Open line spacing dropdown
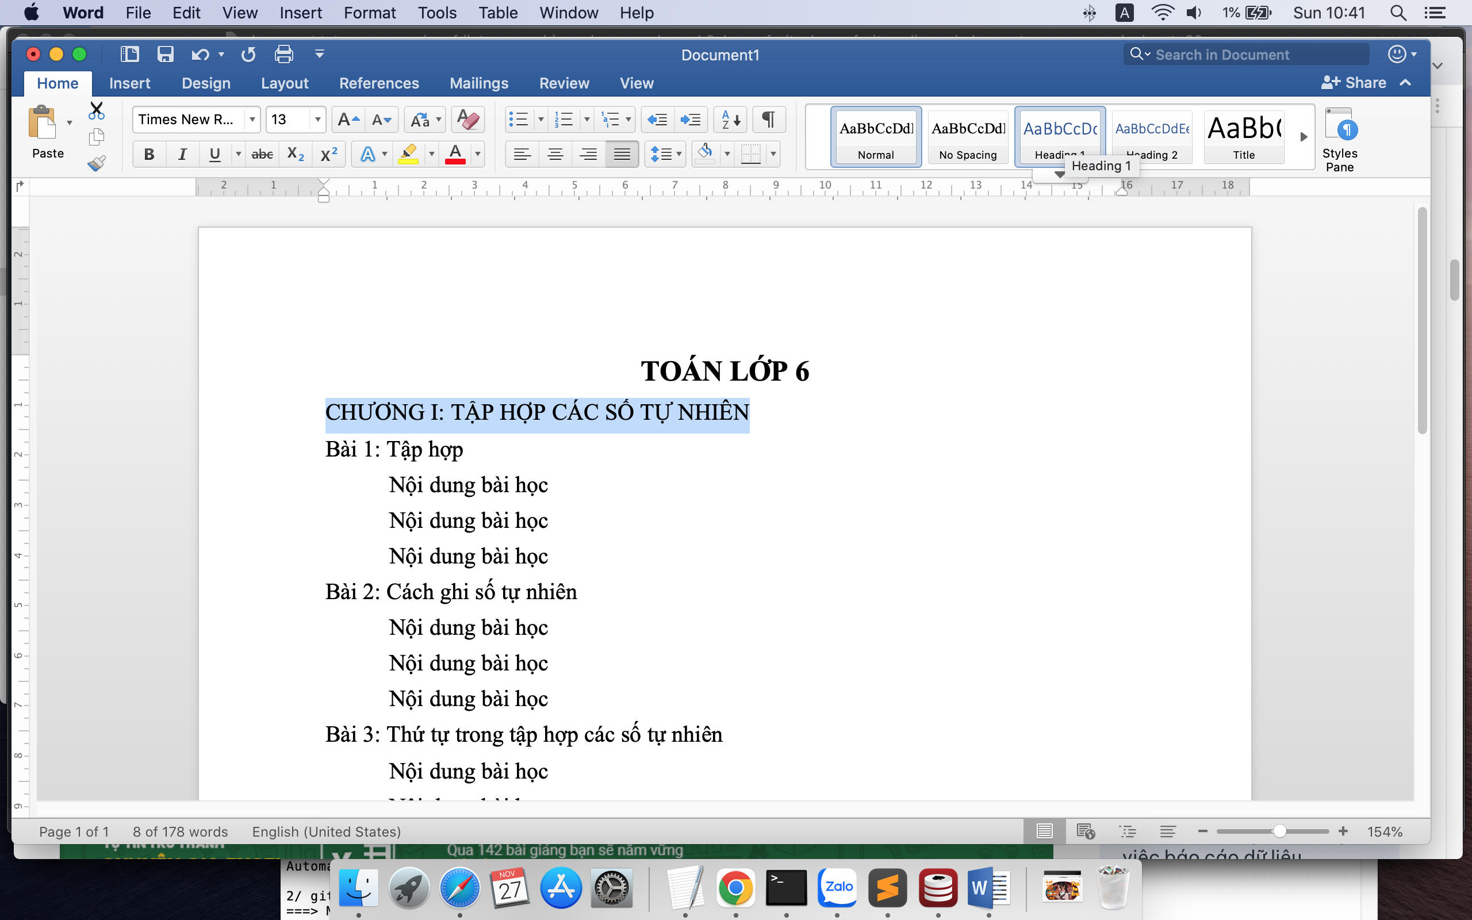 [x=679, y=154]
